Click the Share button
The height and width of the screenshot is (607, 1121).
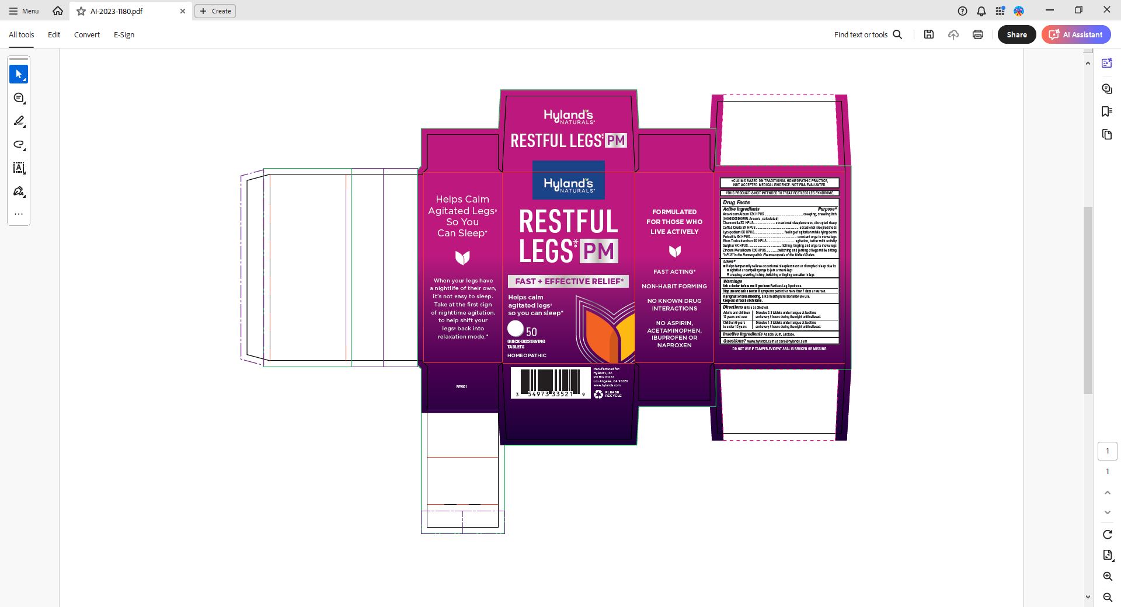(x=1016, y=34)
